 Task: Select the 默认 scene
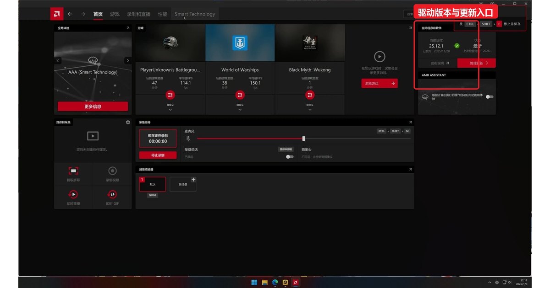(x=153, y=184)
